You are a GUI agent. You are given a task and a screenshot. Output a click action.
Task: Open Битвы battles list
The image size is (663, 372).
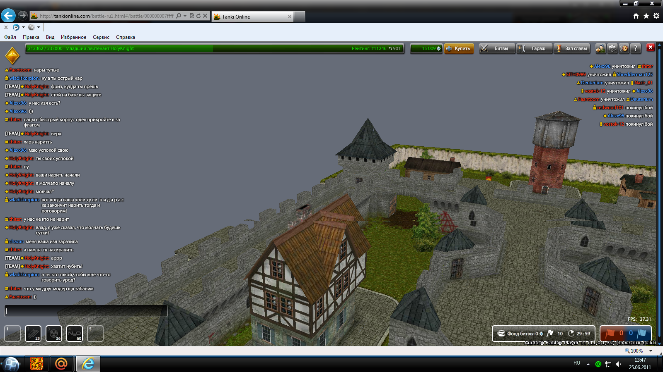tap(497, 48)
